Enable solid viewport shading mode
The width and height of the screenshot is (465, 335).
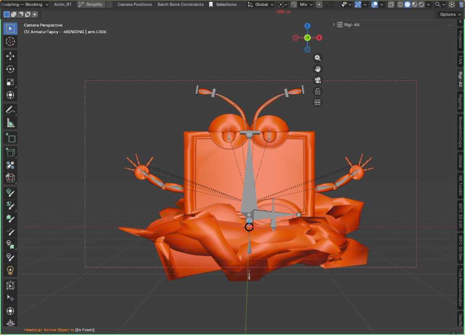(407, 5)
